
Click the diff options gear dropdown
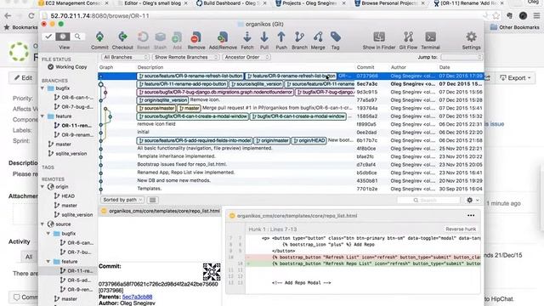pos(473,201)
